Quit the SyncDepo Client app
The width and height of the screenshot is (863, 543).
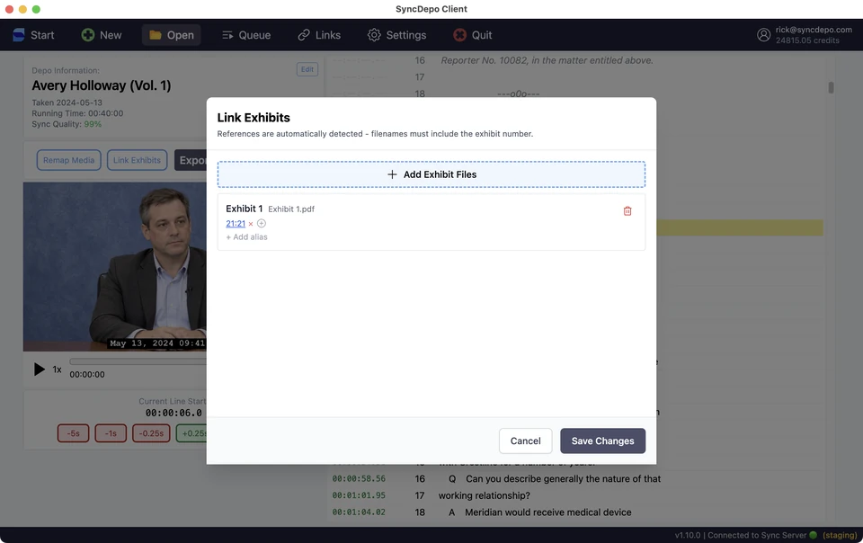473,35
